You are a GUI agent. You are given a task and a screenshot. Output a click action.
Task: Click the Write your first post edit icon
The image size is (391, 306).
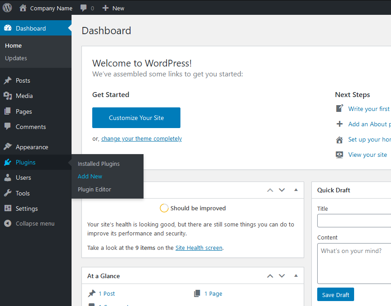339,109
